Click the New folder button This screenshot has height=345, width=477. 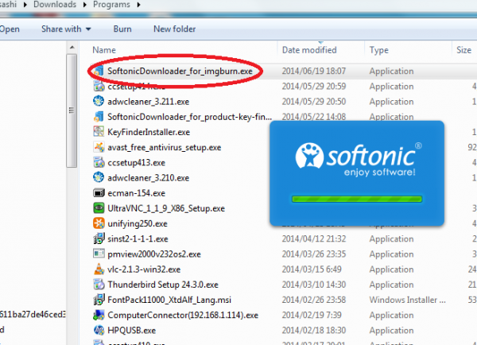tap(174, 29)
